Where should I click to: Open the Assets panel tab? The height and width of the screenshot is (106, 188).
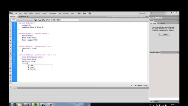pos(156,101)
